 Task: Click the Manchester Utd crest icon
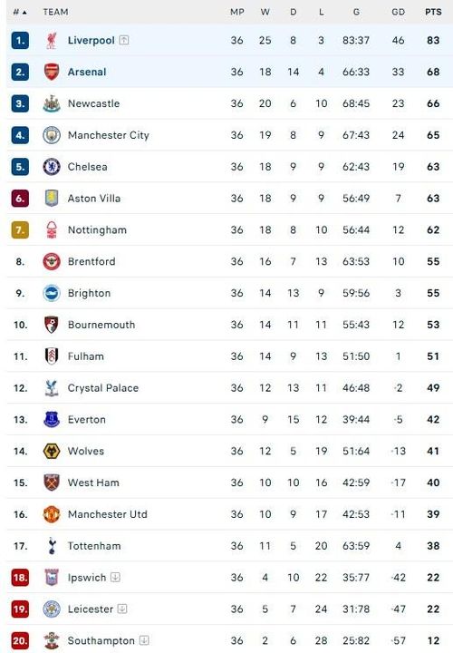pos(52,514)
